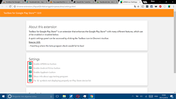Reload the page with the refresh icon
176x99 pixels.
click(10, 7)
